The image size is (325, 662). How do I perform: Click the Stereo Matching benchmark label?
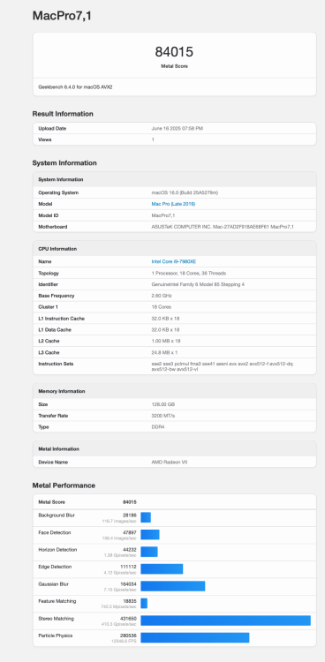coord(57,619)
